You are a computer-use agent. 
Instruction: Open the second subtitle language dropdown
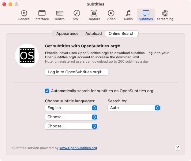click(71, 117)
